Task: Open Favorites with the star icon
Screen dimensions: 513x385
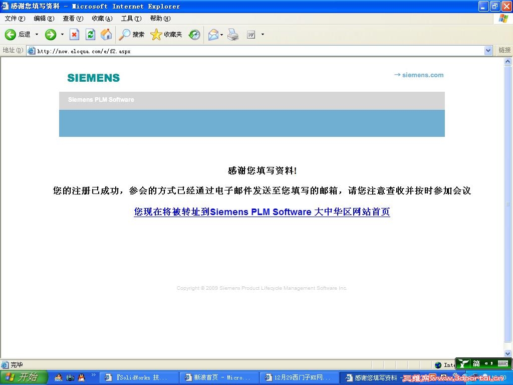Action: pyautogui.click(x=156, y=35)
